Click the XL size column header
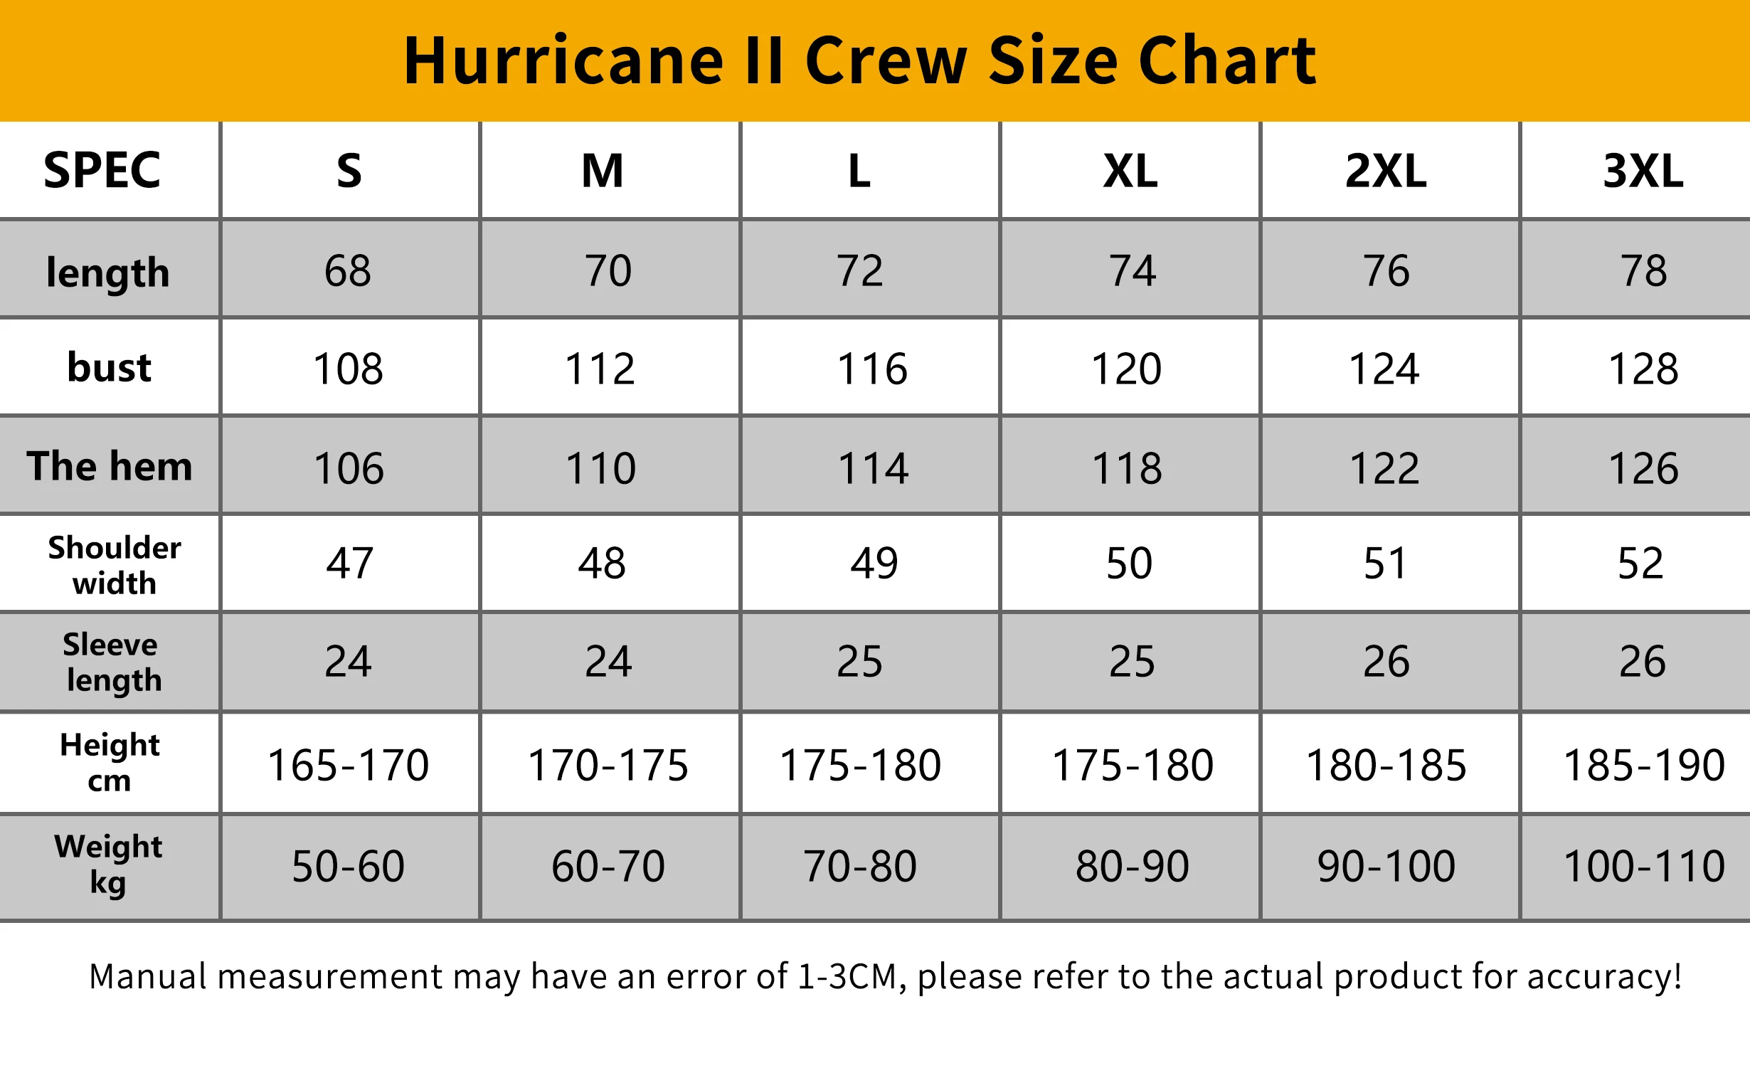Viewport: 1750px width, 1083px height. click(x=1130, y=171)
